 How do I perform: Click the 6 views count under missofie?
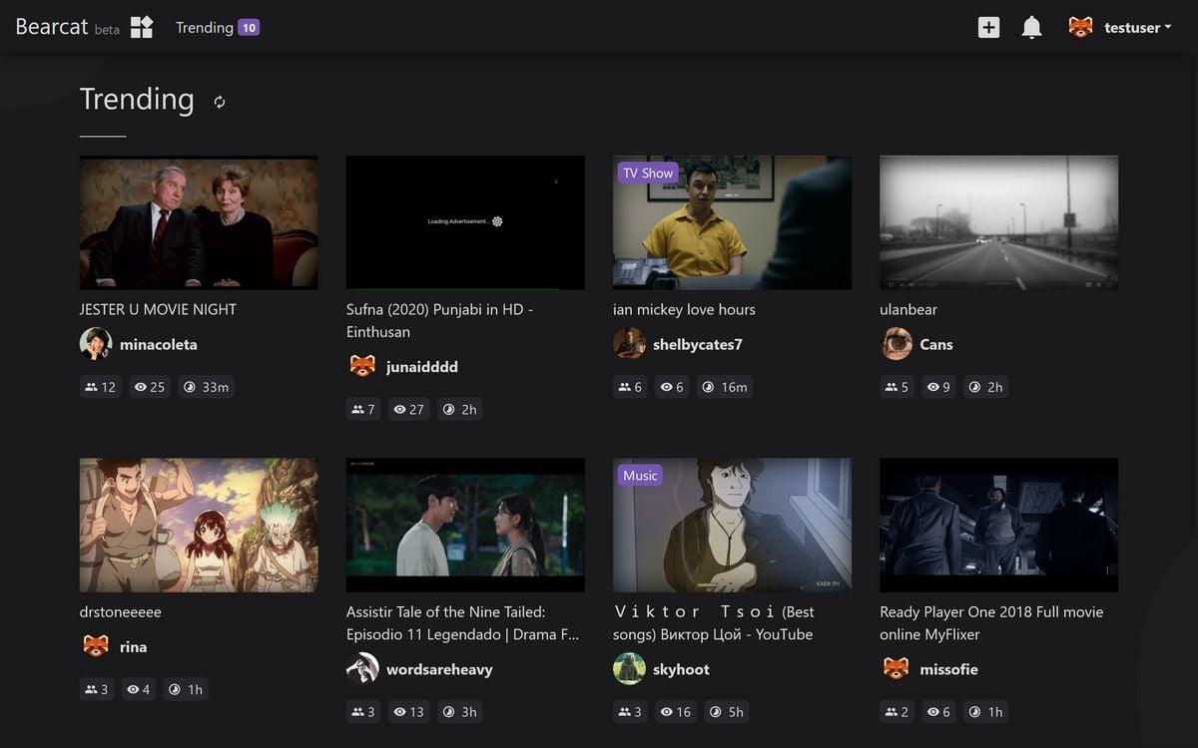938,712
